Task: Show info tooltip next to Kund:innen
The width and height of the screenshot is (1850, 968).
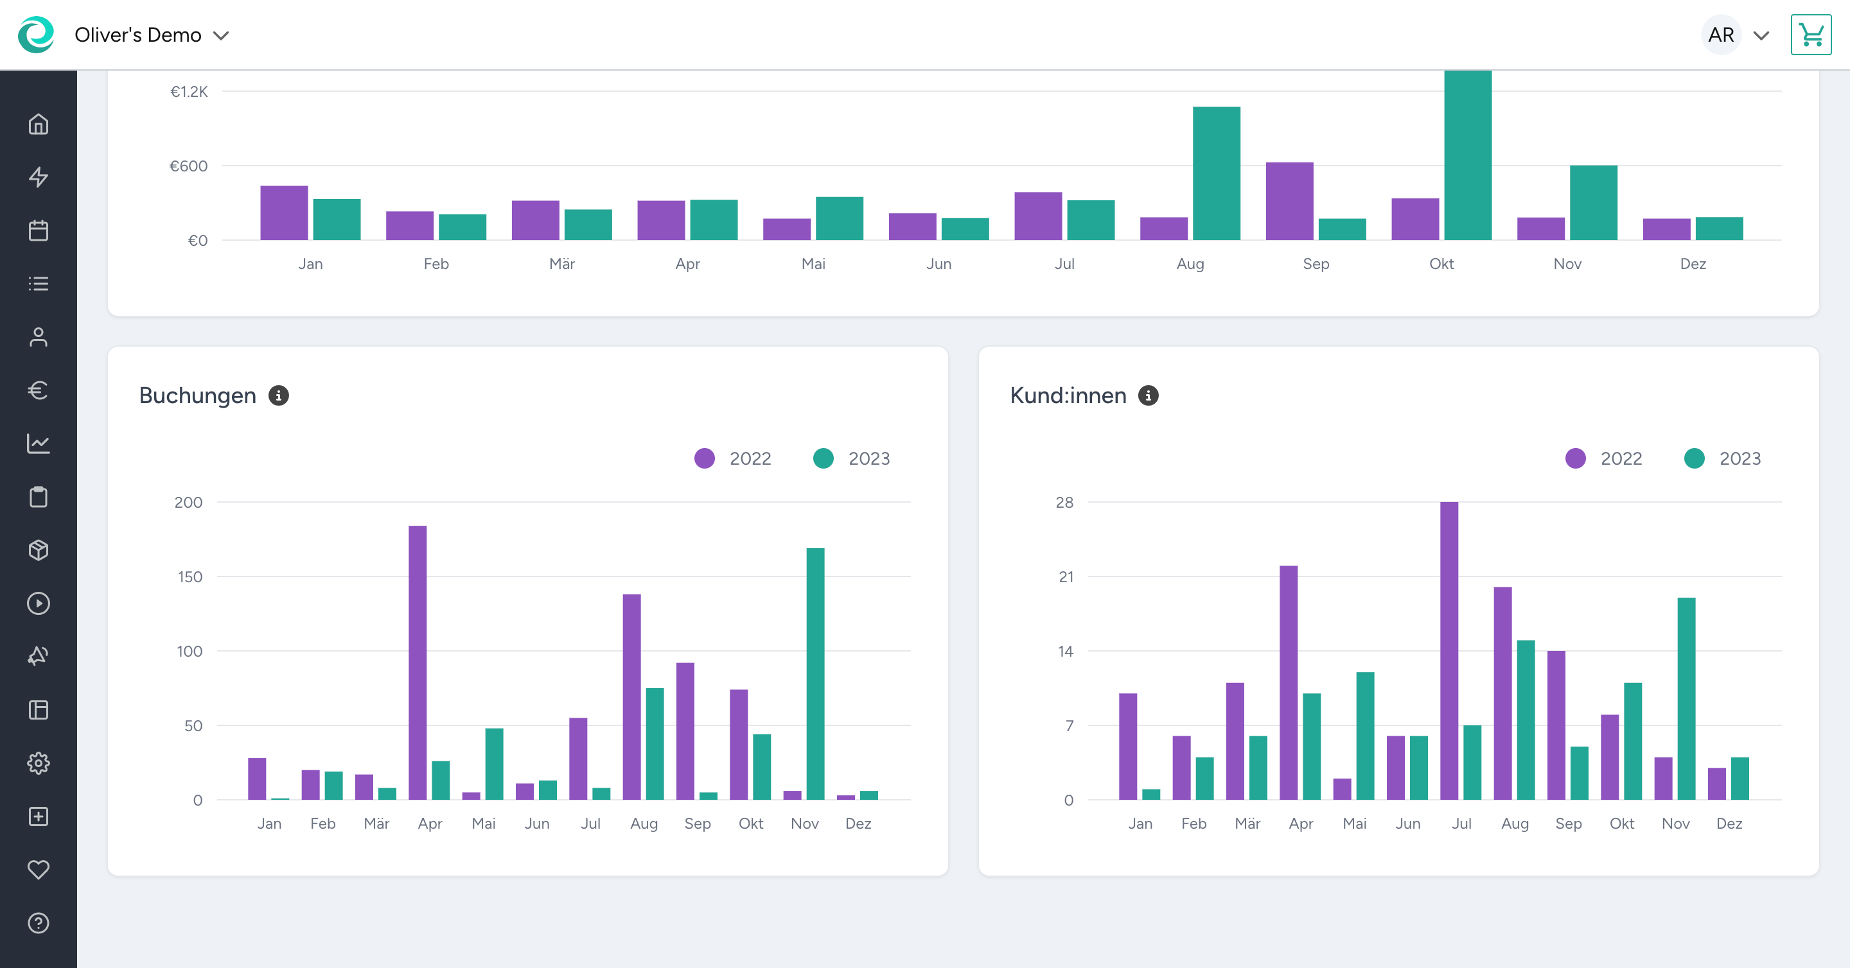Action: (x=1149, y=395)
